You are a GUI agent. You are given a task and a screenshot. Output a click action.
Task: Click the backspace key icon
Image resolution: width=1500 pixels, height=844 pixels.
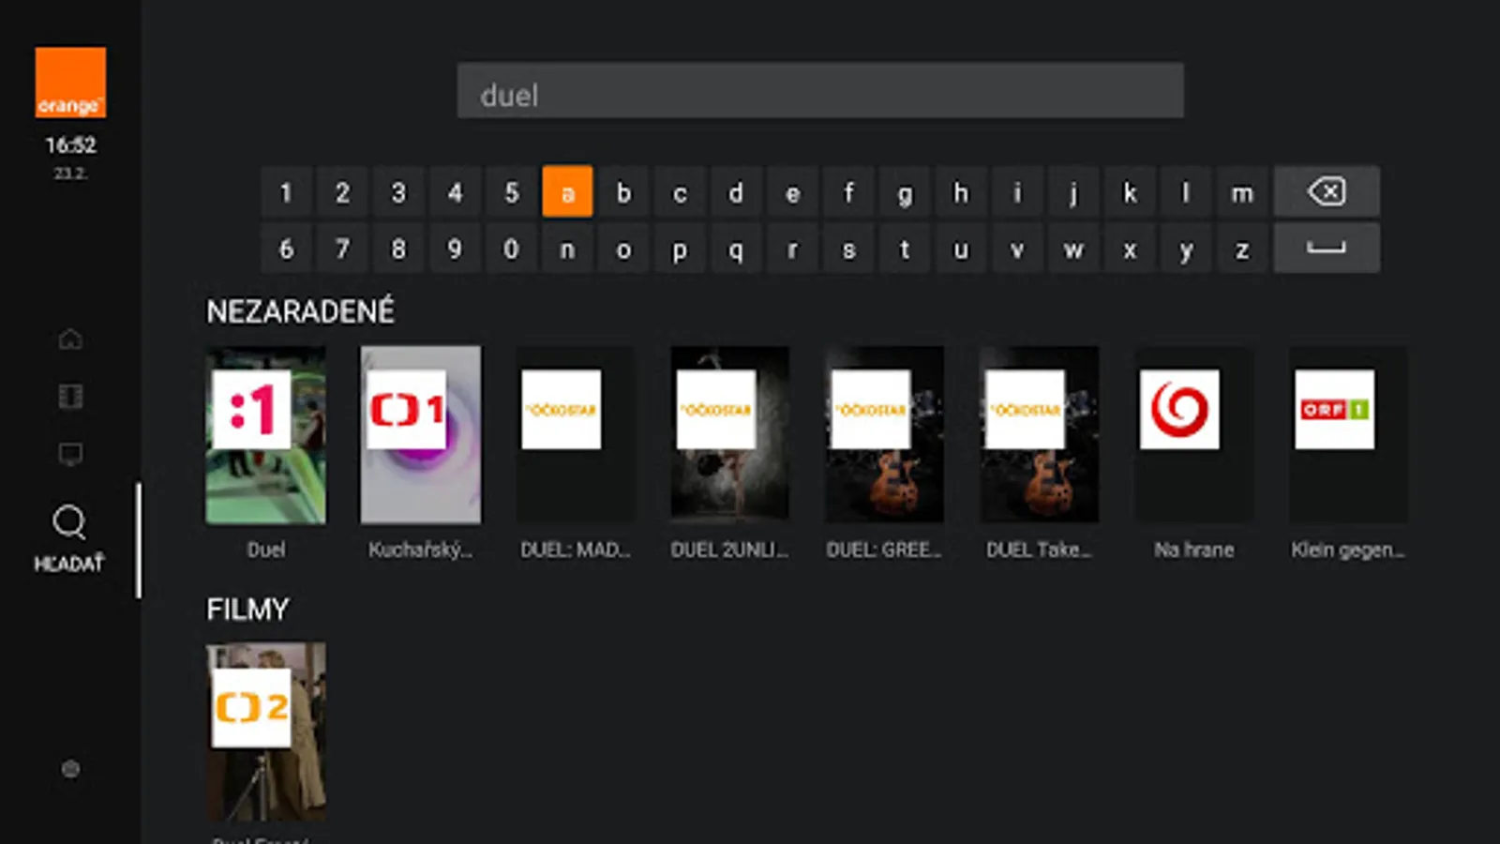pyautogui.click(x=1326, y=192)
